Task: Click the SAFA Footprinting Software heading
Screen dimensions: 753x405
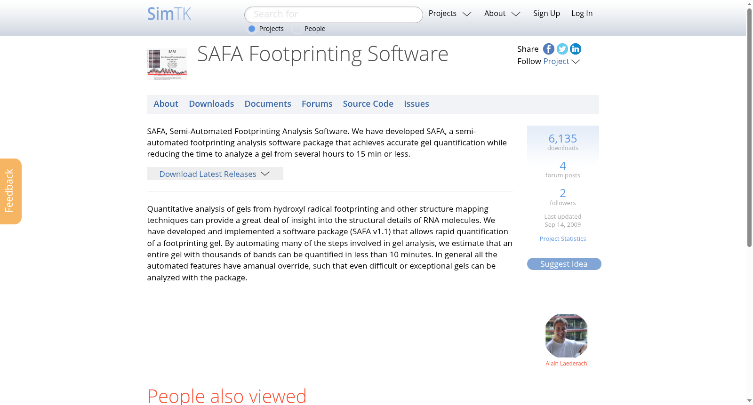Action: coord(322,54)
